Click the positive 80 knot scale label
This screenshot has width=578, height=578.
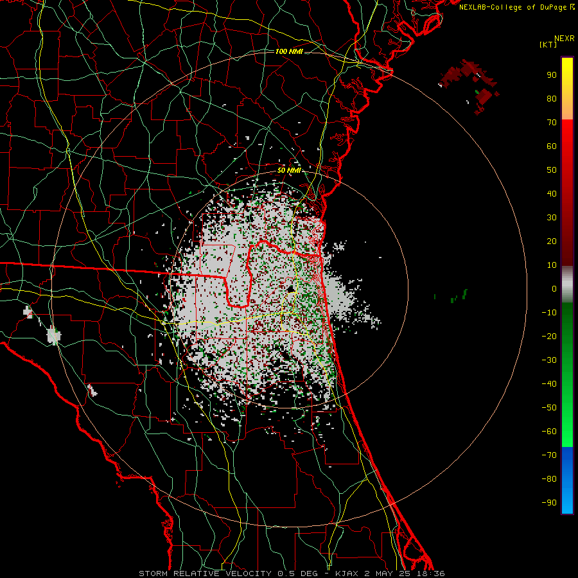point(552,99)
